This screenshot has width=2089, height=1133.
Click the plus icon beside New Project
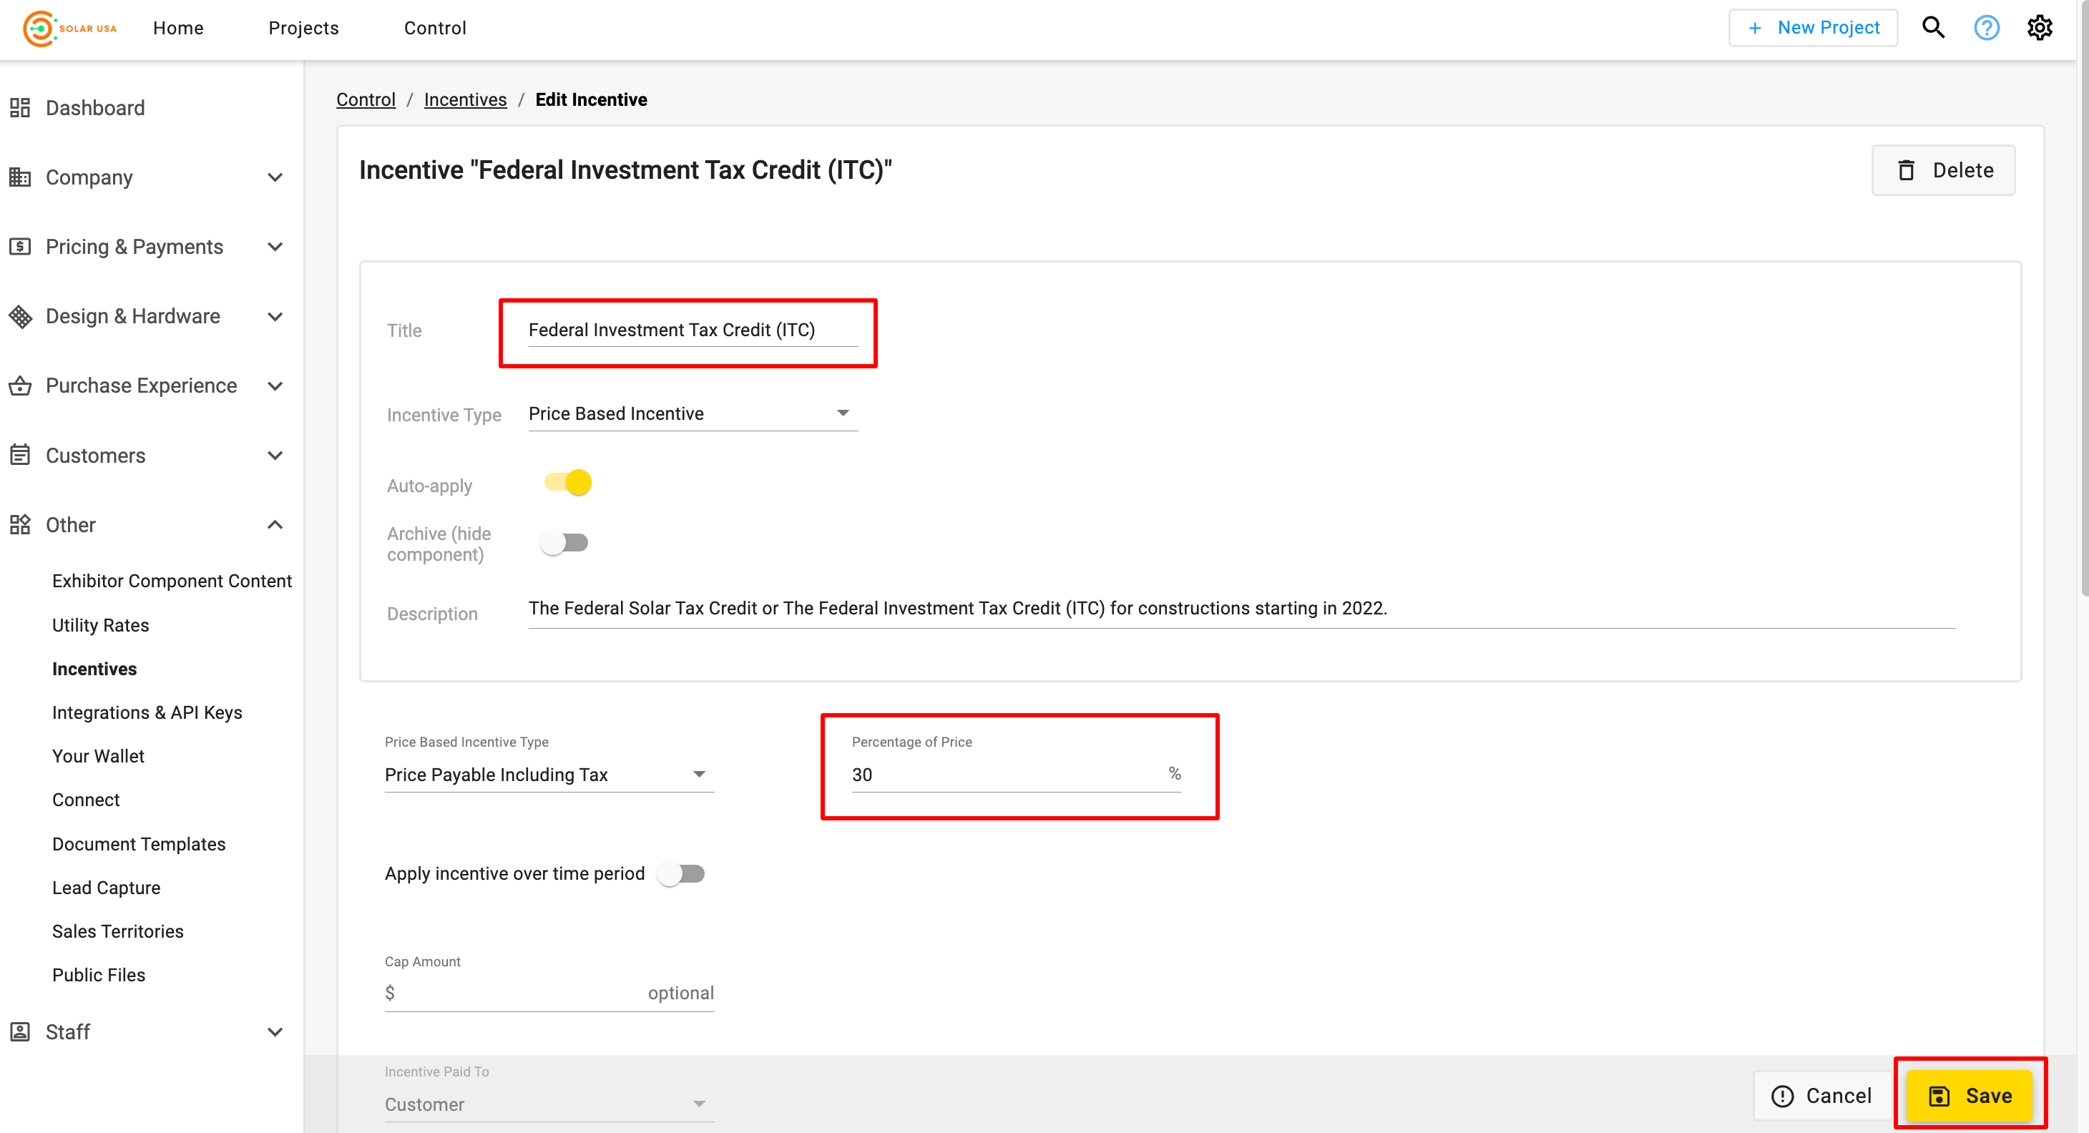[1755, 29]
